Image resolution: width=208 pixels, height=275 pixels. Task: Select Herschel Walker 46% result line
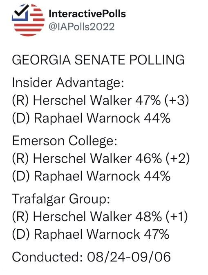(101, 159)
